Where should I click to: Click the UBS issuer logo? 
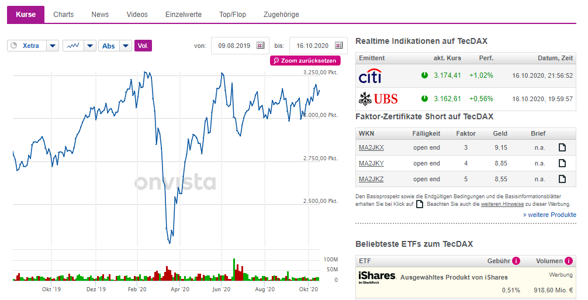(378, 98)
